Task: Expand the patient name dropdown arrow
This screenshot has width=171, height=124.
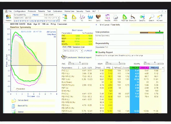Action: pyautogui.click(x=59, y=18)
